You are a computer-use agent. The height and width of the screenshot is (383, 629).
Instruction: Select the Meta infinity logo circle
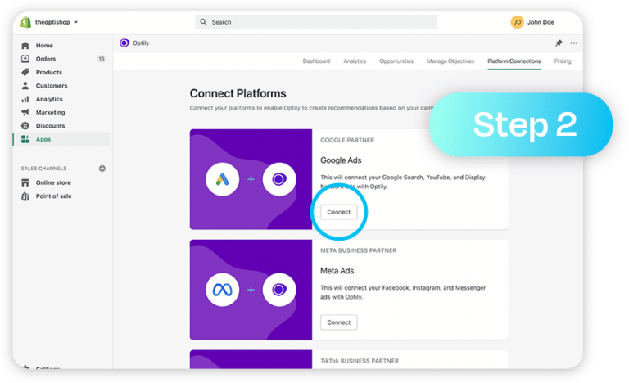[x=222, y=290]
